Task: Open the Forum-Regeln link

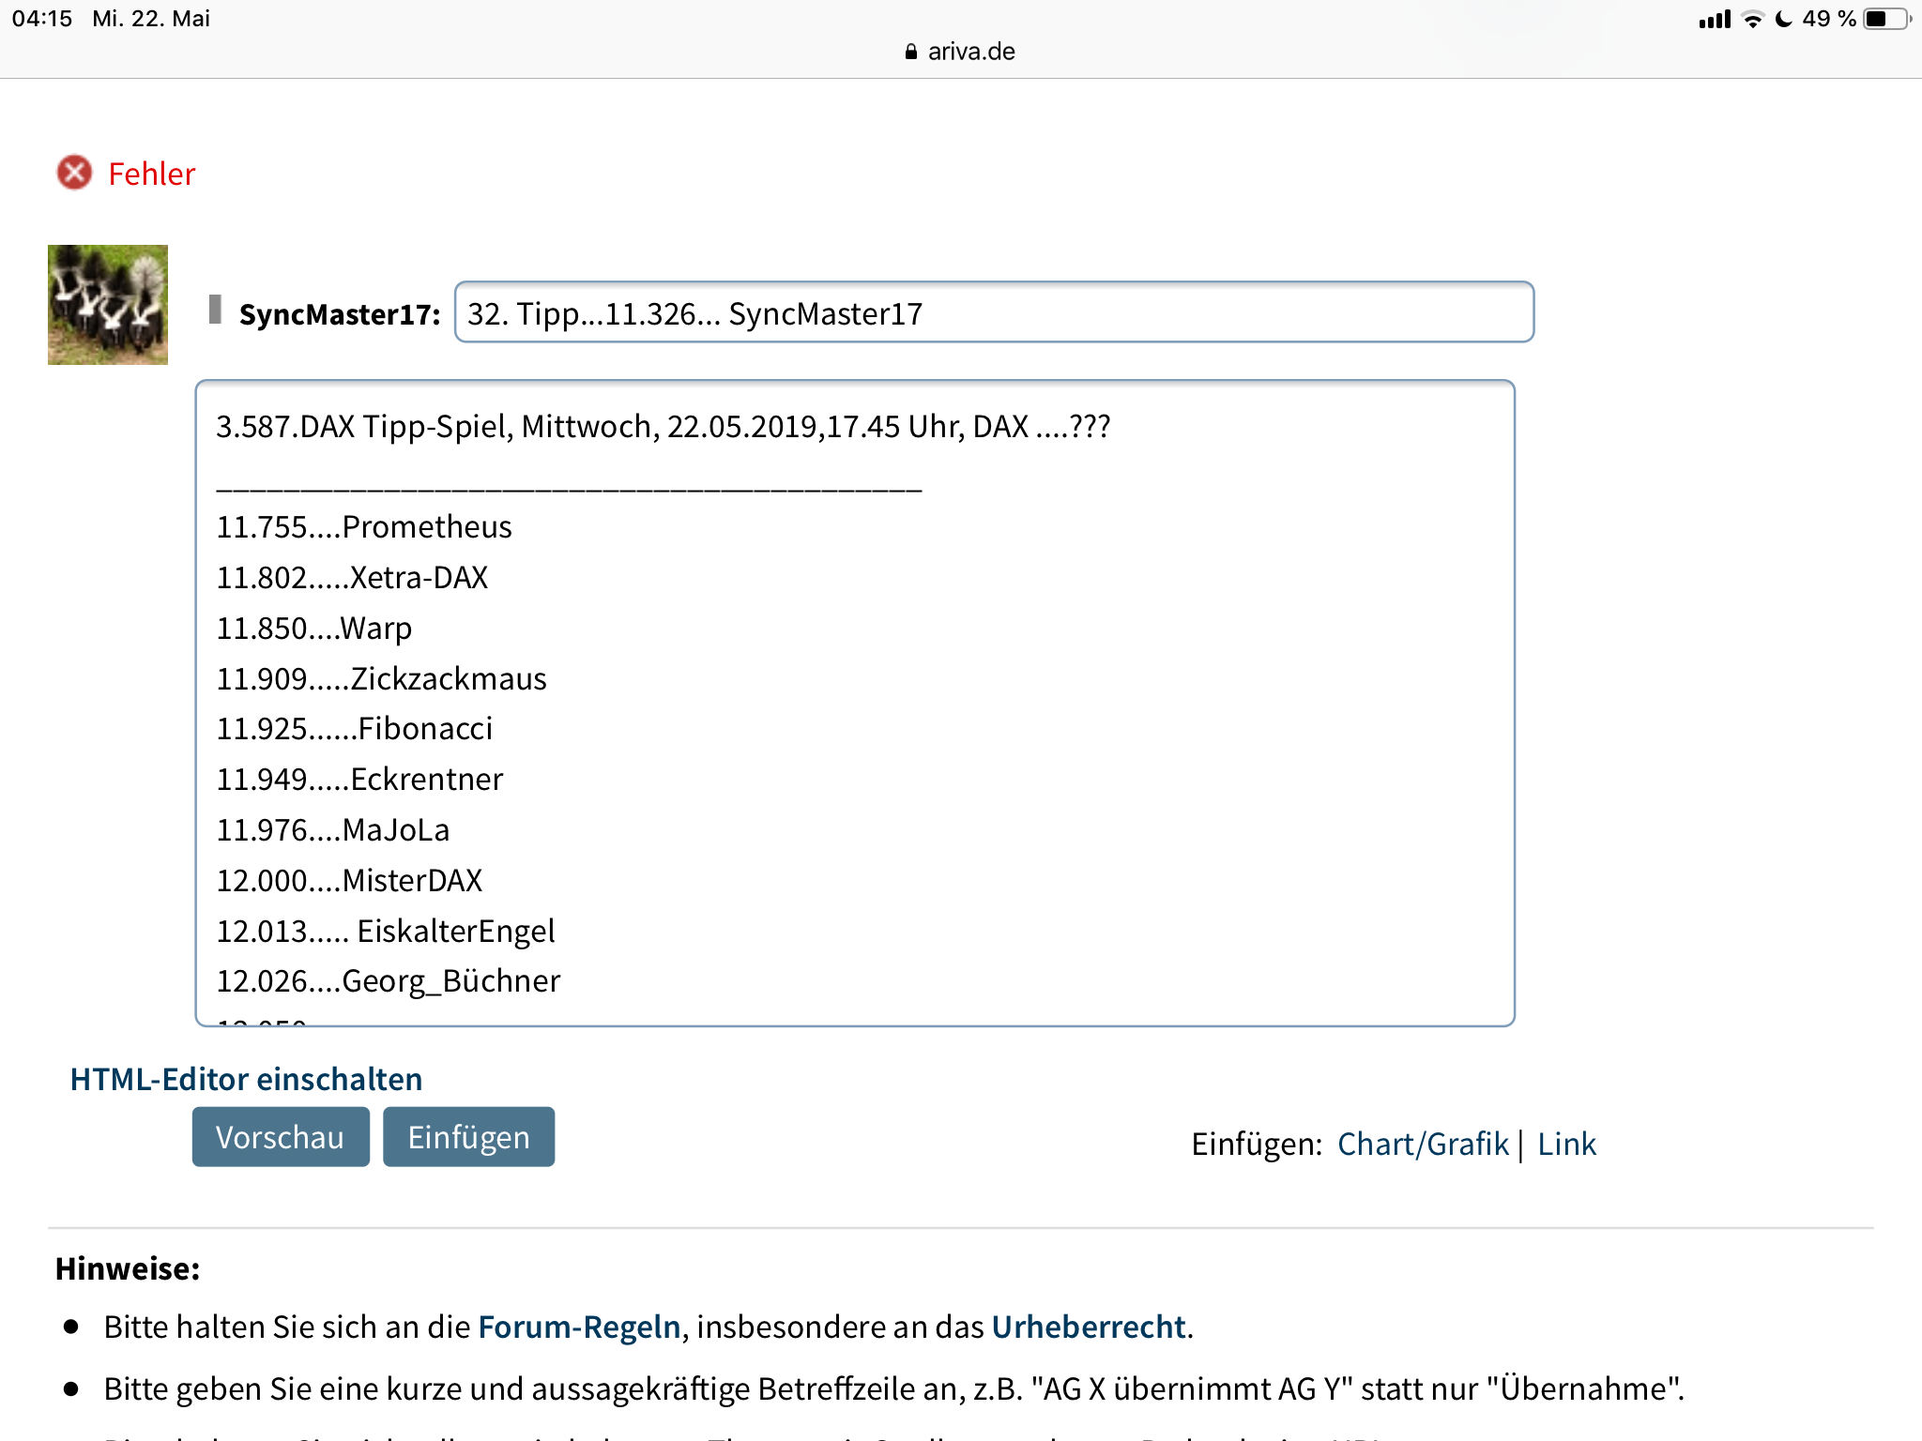Action: [579, 1327]
